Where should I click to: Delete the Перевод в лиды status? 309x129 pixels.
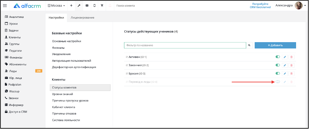click(x=291, y=82)
